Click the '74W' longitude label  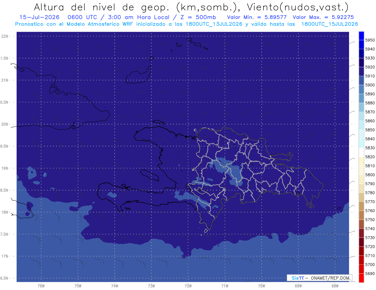click(x=115, y=286)
